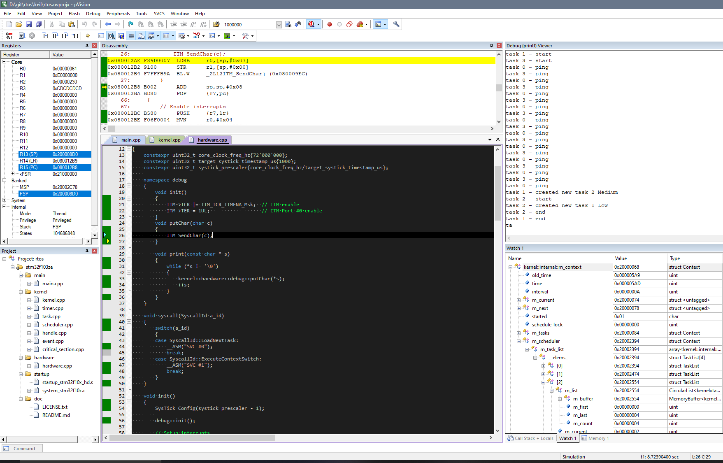723x463 pixels.
Task: Collapse the Core registers group
Action: point(5,62)
